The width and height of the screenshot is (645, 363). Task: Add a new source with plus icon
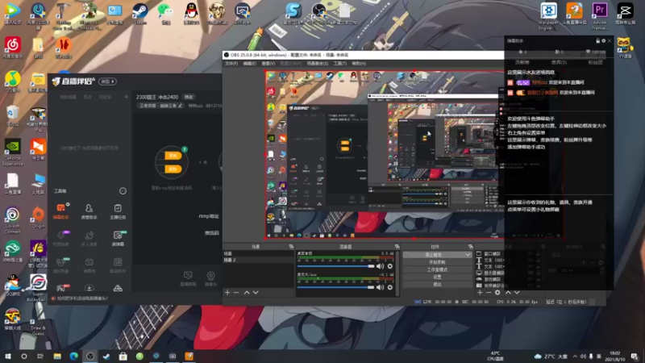click(x=480, y=292)
